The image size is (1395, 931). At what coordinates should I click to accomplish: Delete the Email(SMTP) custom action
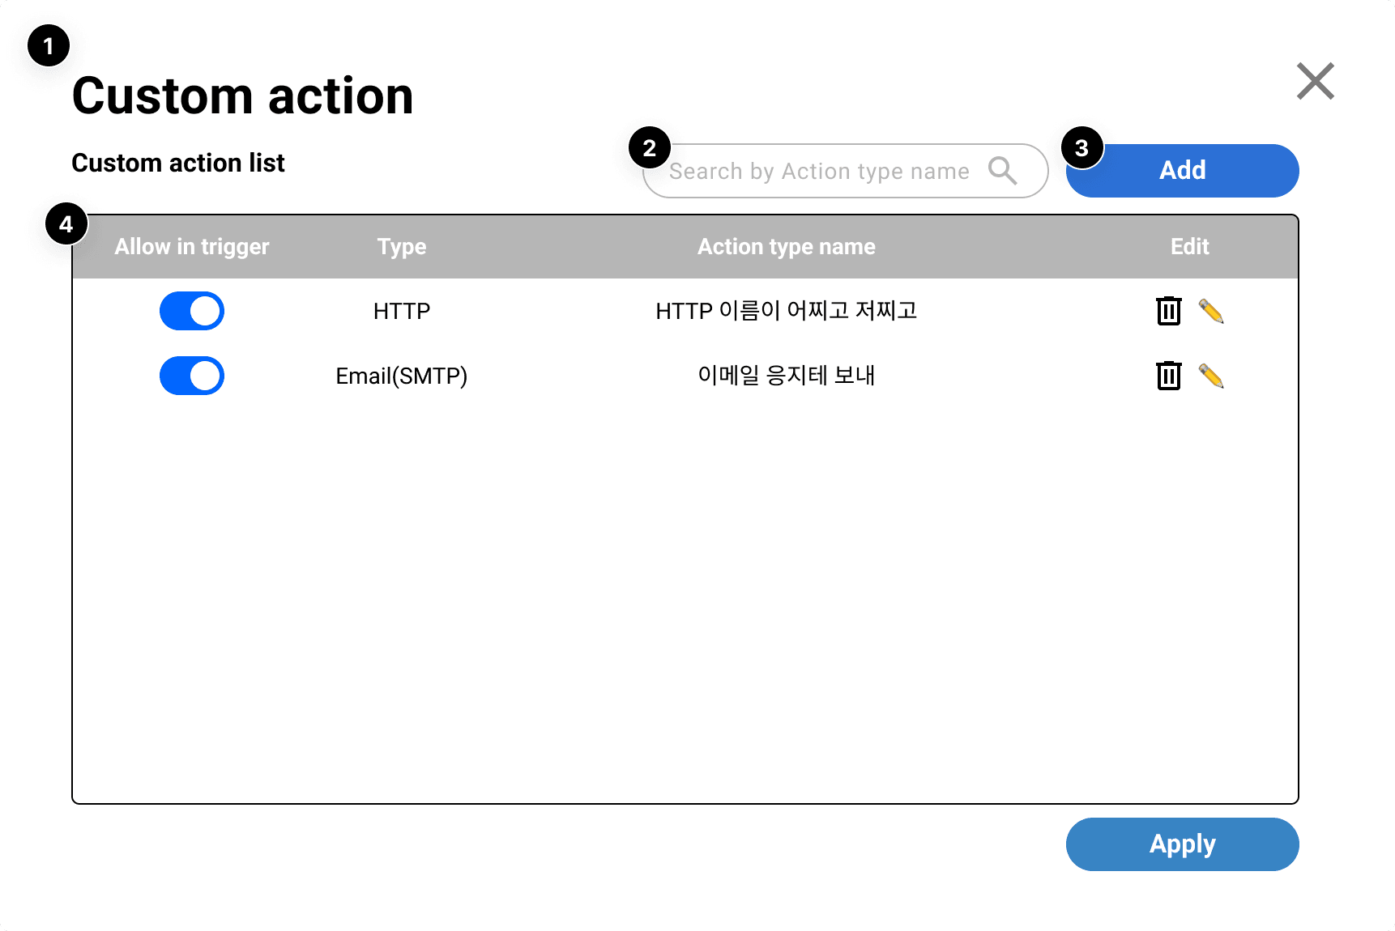pos(1167,376)
